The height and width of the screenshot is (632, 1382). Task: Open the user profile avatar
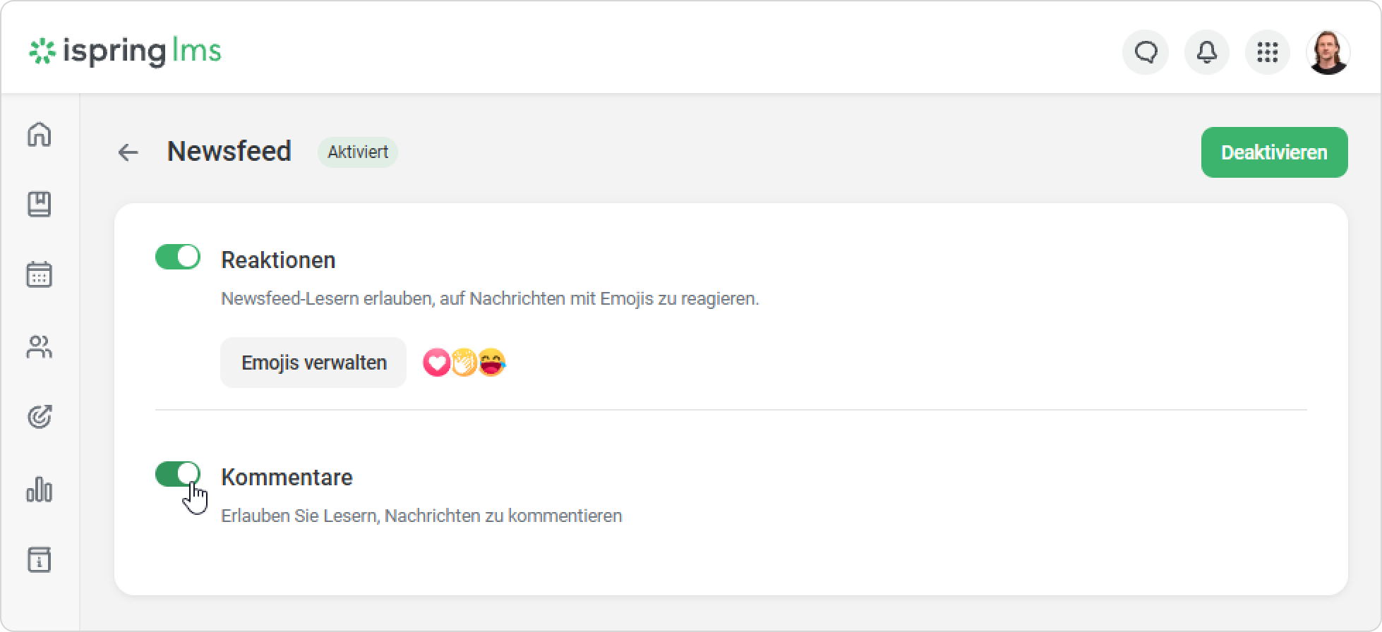1328,52
